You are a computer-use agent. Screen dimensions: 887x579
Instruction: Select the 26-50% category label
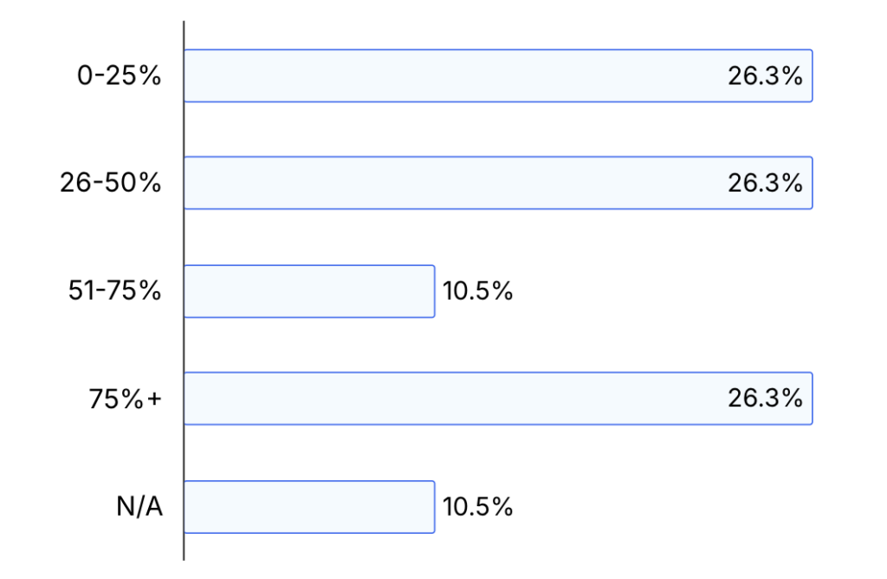[x=110, y=183]
